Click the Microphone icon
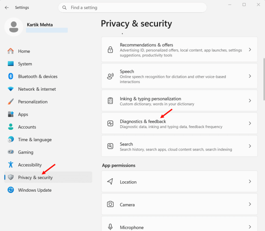Screen dimensions: 265x231 click(x=110, y=227)
